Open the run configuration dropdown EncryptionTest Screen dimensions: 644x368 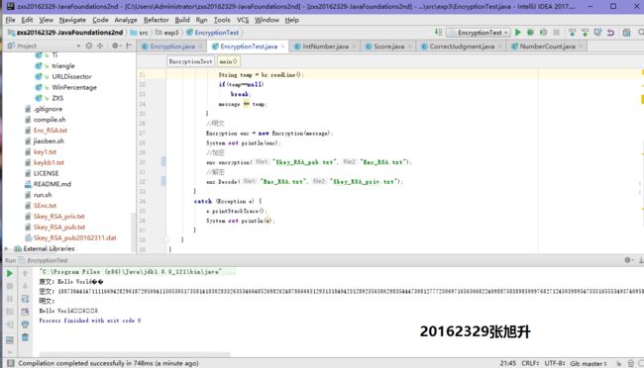click(x=479, y=32)
